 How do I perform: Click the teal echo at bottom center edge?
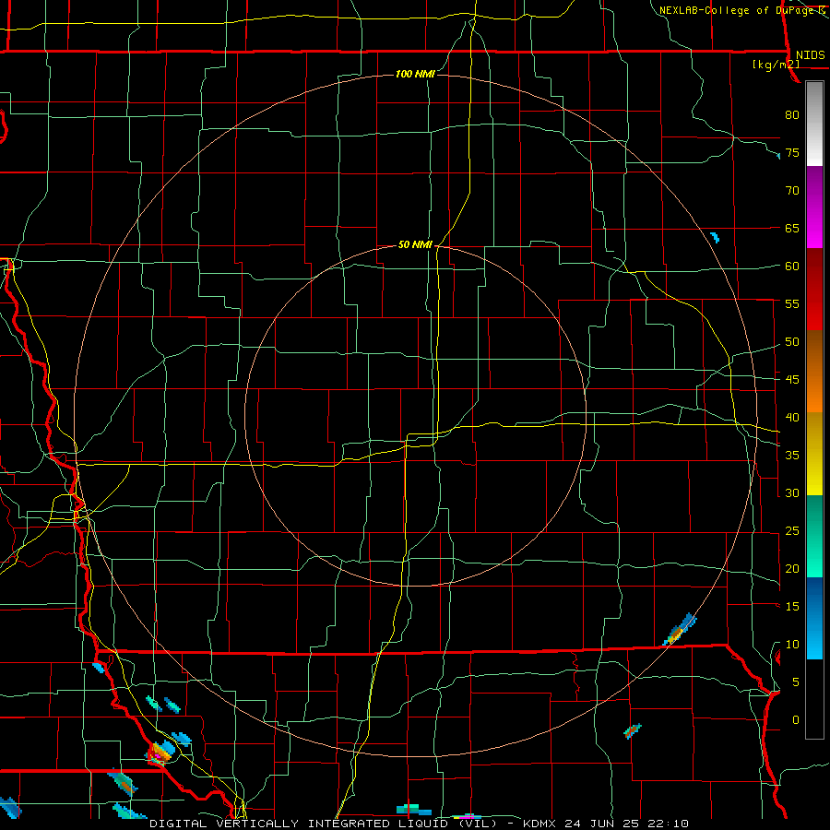click(414, 810)
